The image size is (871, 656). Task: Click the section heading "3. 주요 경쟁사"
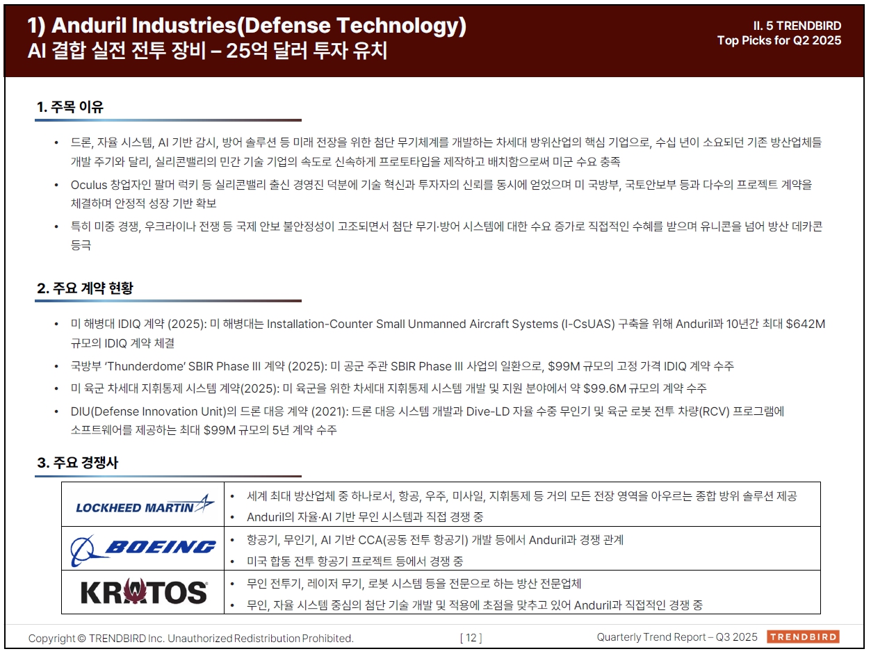(77, 463)
